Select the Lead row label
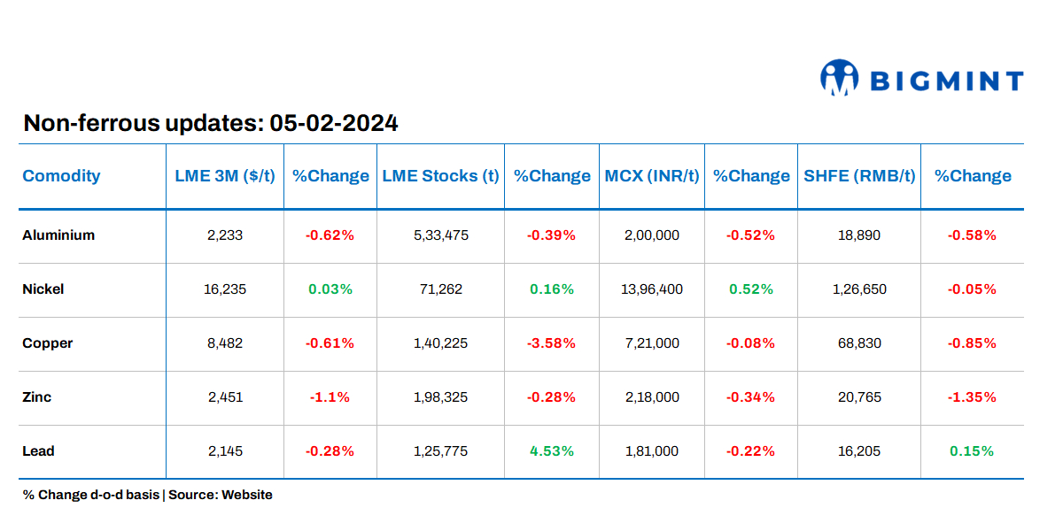1063x531 pixels. pyautogui.click(x=38, y=451)
